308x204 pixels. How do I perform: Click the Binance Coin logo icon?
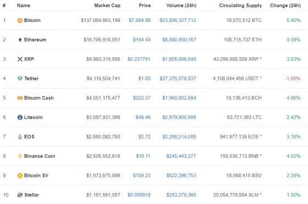tap(20, 156)
